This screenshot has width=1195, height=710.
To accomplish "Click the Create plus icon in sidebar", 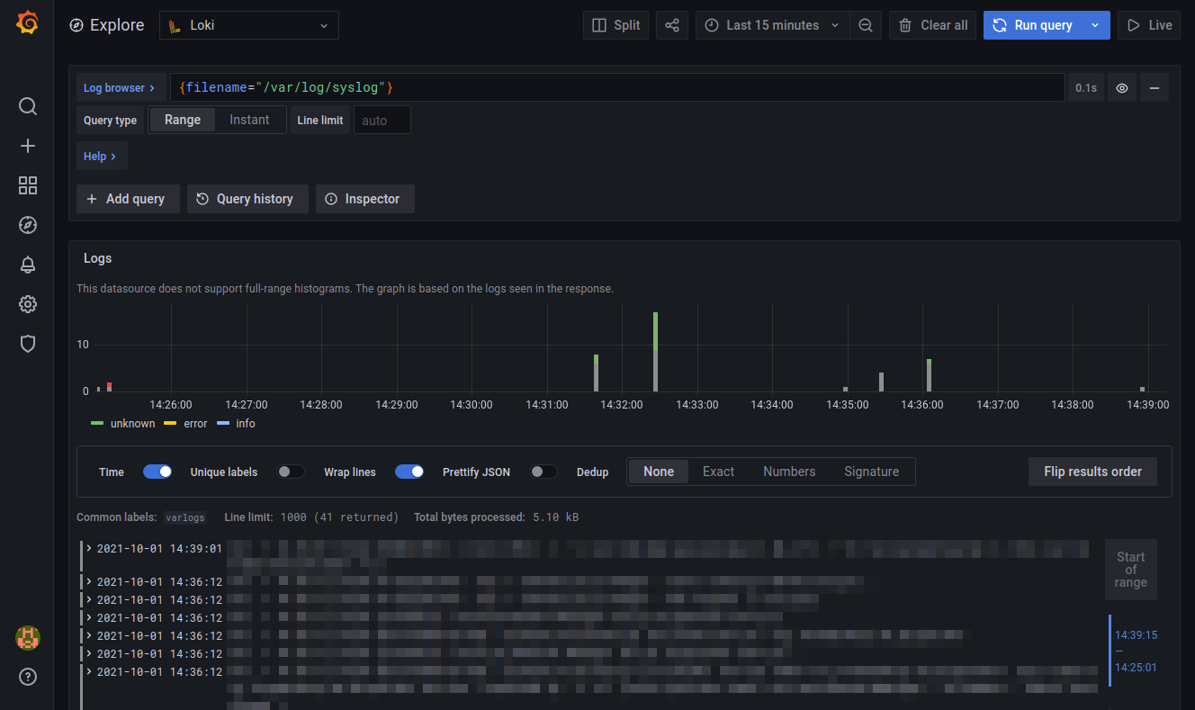I will click(x=28, y=146).
